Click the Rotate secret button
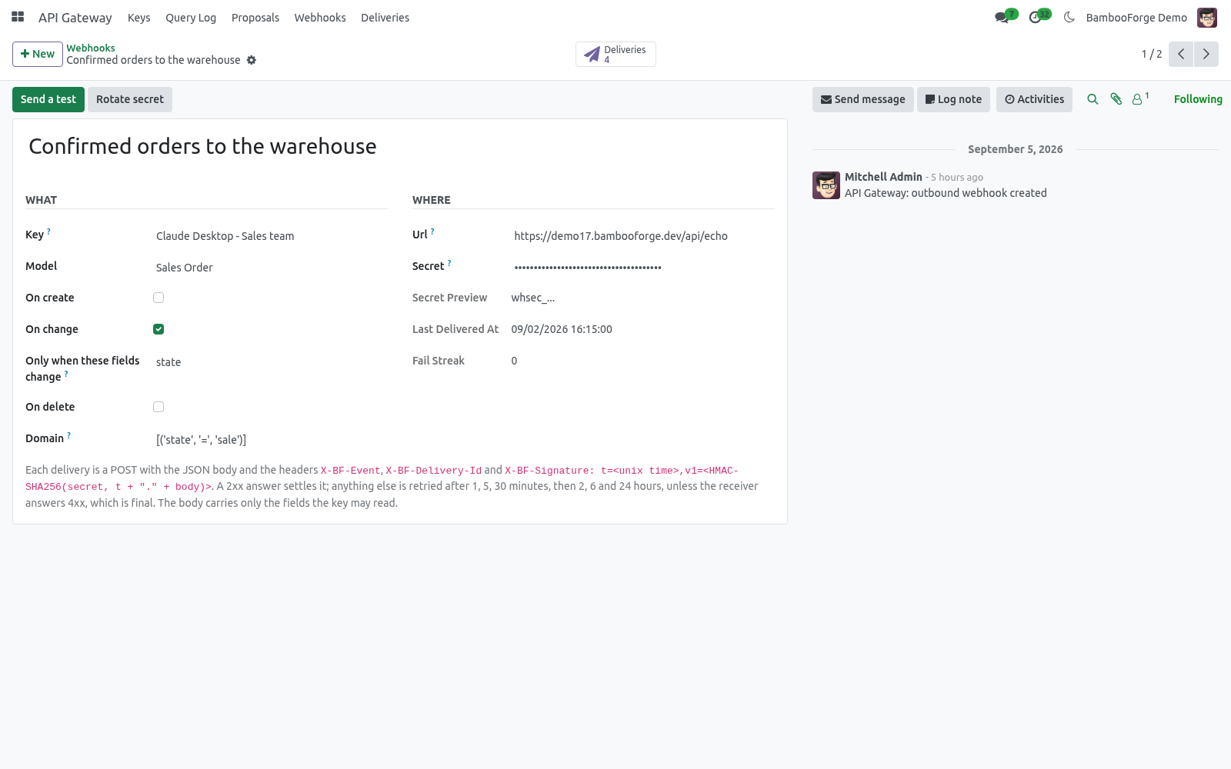Viewport: 1231px width, 769px height. (130, 99)
